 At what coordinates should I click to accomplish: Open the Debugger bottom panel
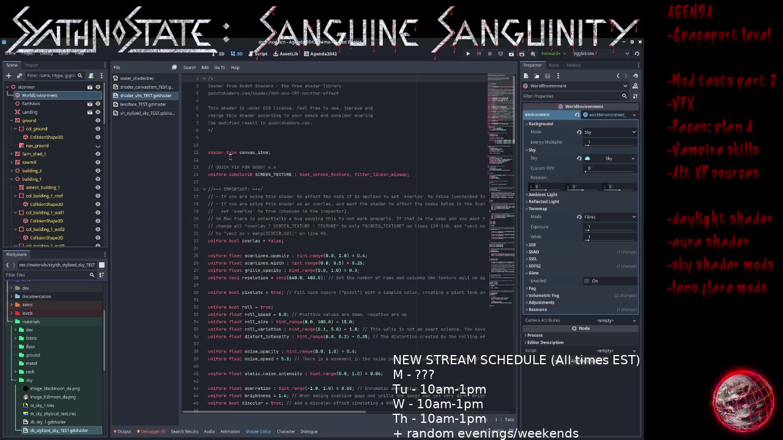151,431
